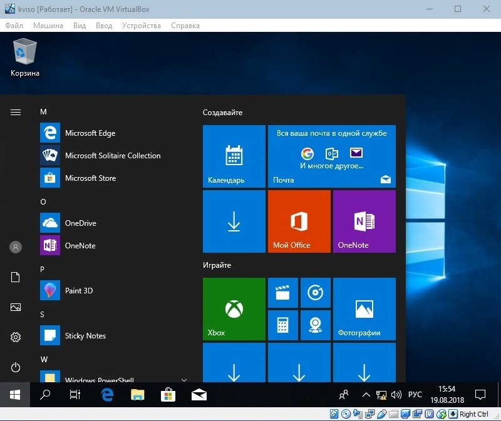Viewport: 501px width, 421px height.
Task: Show hidden system tray icons
Action: 366,395
